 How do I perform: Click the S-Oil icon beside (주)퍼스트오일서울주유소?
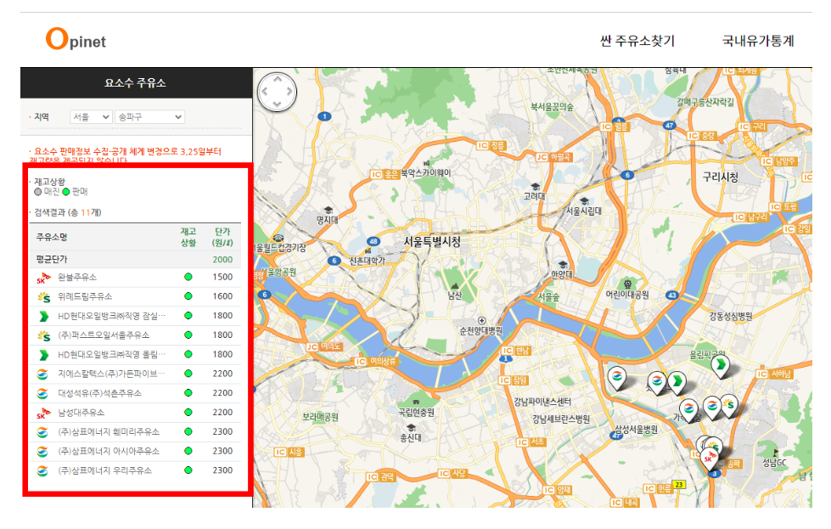[x=43, y=335]
